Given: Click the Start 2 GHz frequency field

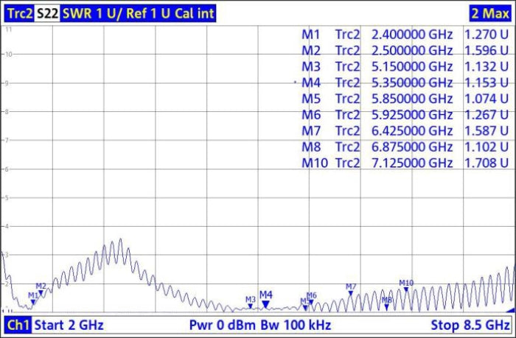Looking at the screenshot, I should pos(69,325).
